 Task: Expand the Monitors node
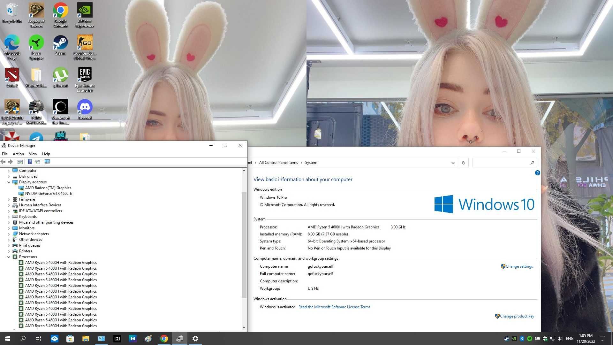[x=9, y=228]
